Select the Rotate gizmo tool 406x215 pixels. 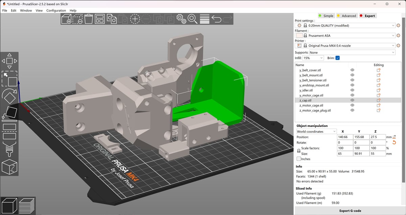(x=9, y=96)
